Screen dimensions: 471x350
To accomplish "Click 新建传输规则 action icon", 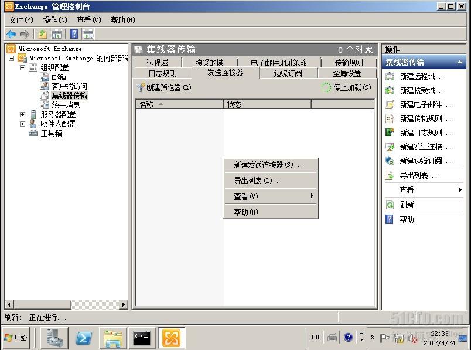I will point(390,118).
